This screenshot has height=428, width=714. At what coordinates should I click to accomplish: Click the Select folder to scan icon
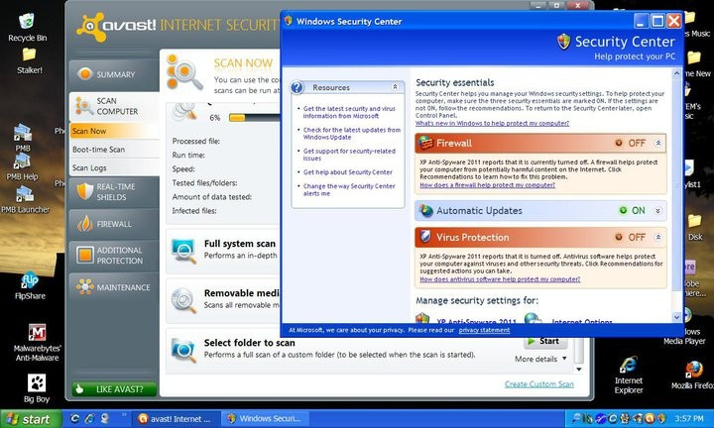[183, 350]
